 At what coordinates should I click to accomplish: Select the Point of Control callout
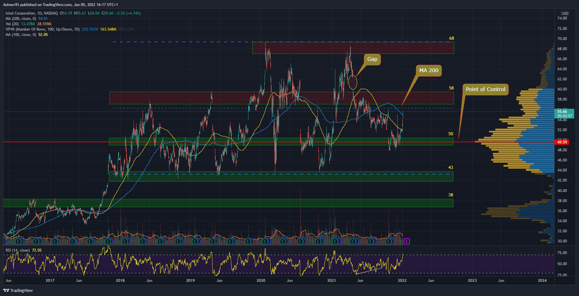tap(485, 90)
